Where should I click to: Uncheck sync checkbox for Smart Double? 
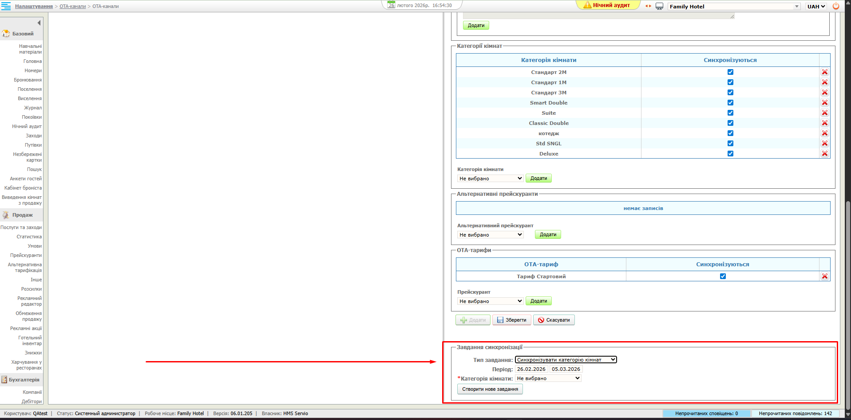pos(730,103)
